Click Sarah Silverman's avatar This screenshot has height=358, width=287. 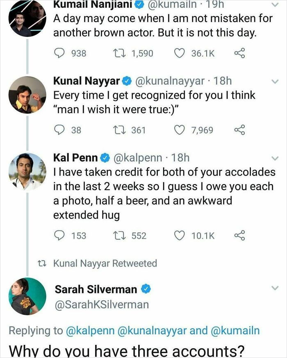pyautogui.click(x=25, y=298)
